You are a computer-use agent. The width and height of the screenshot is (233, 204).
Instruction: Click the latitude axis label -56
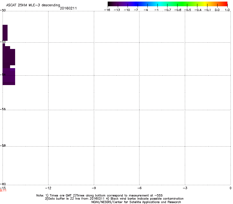click(x=3, y=109)
